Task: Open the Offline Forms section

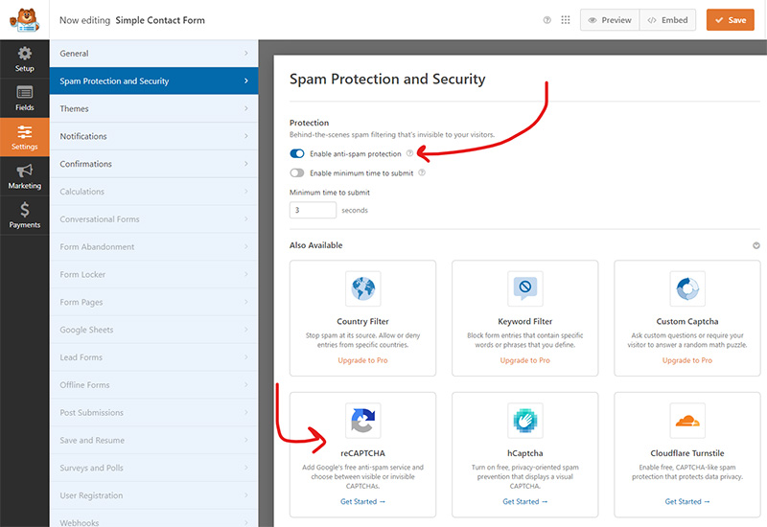Action: click(x=153, y=385)
